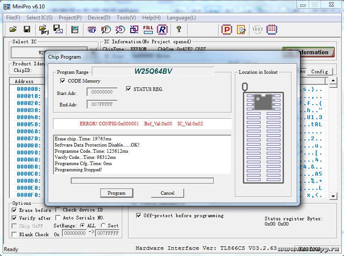Click the Start Adr address field
Image resolution: width=344 pixels, height=256 pixels.
click(x=102, y=92)
